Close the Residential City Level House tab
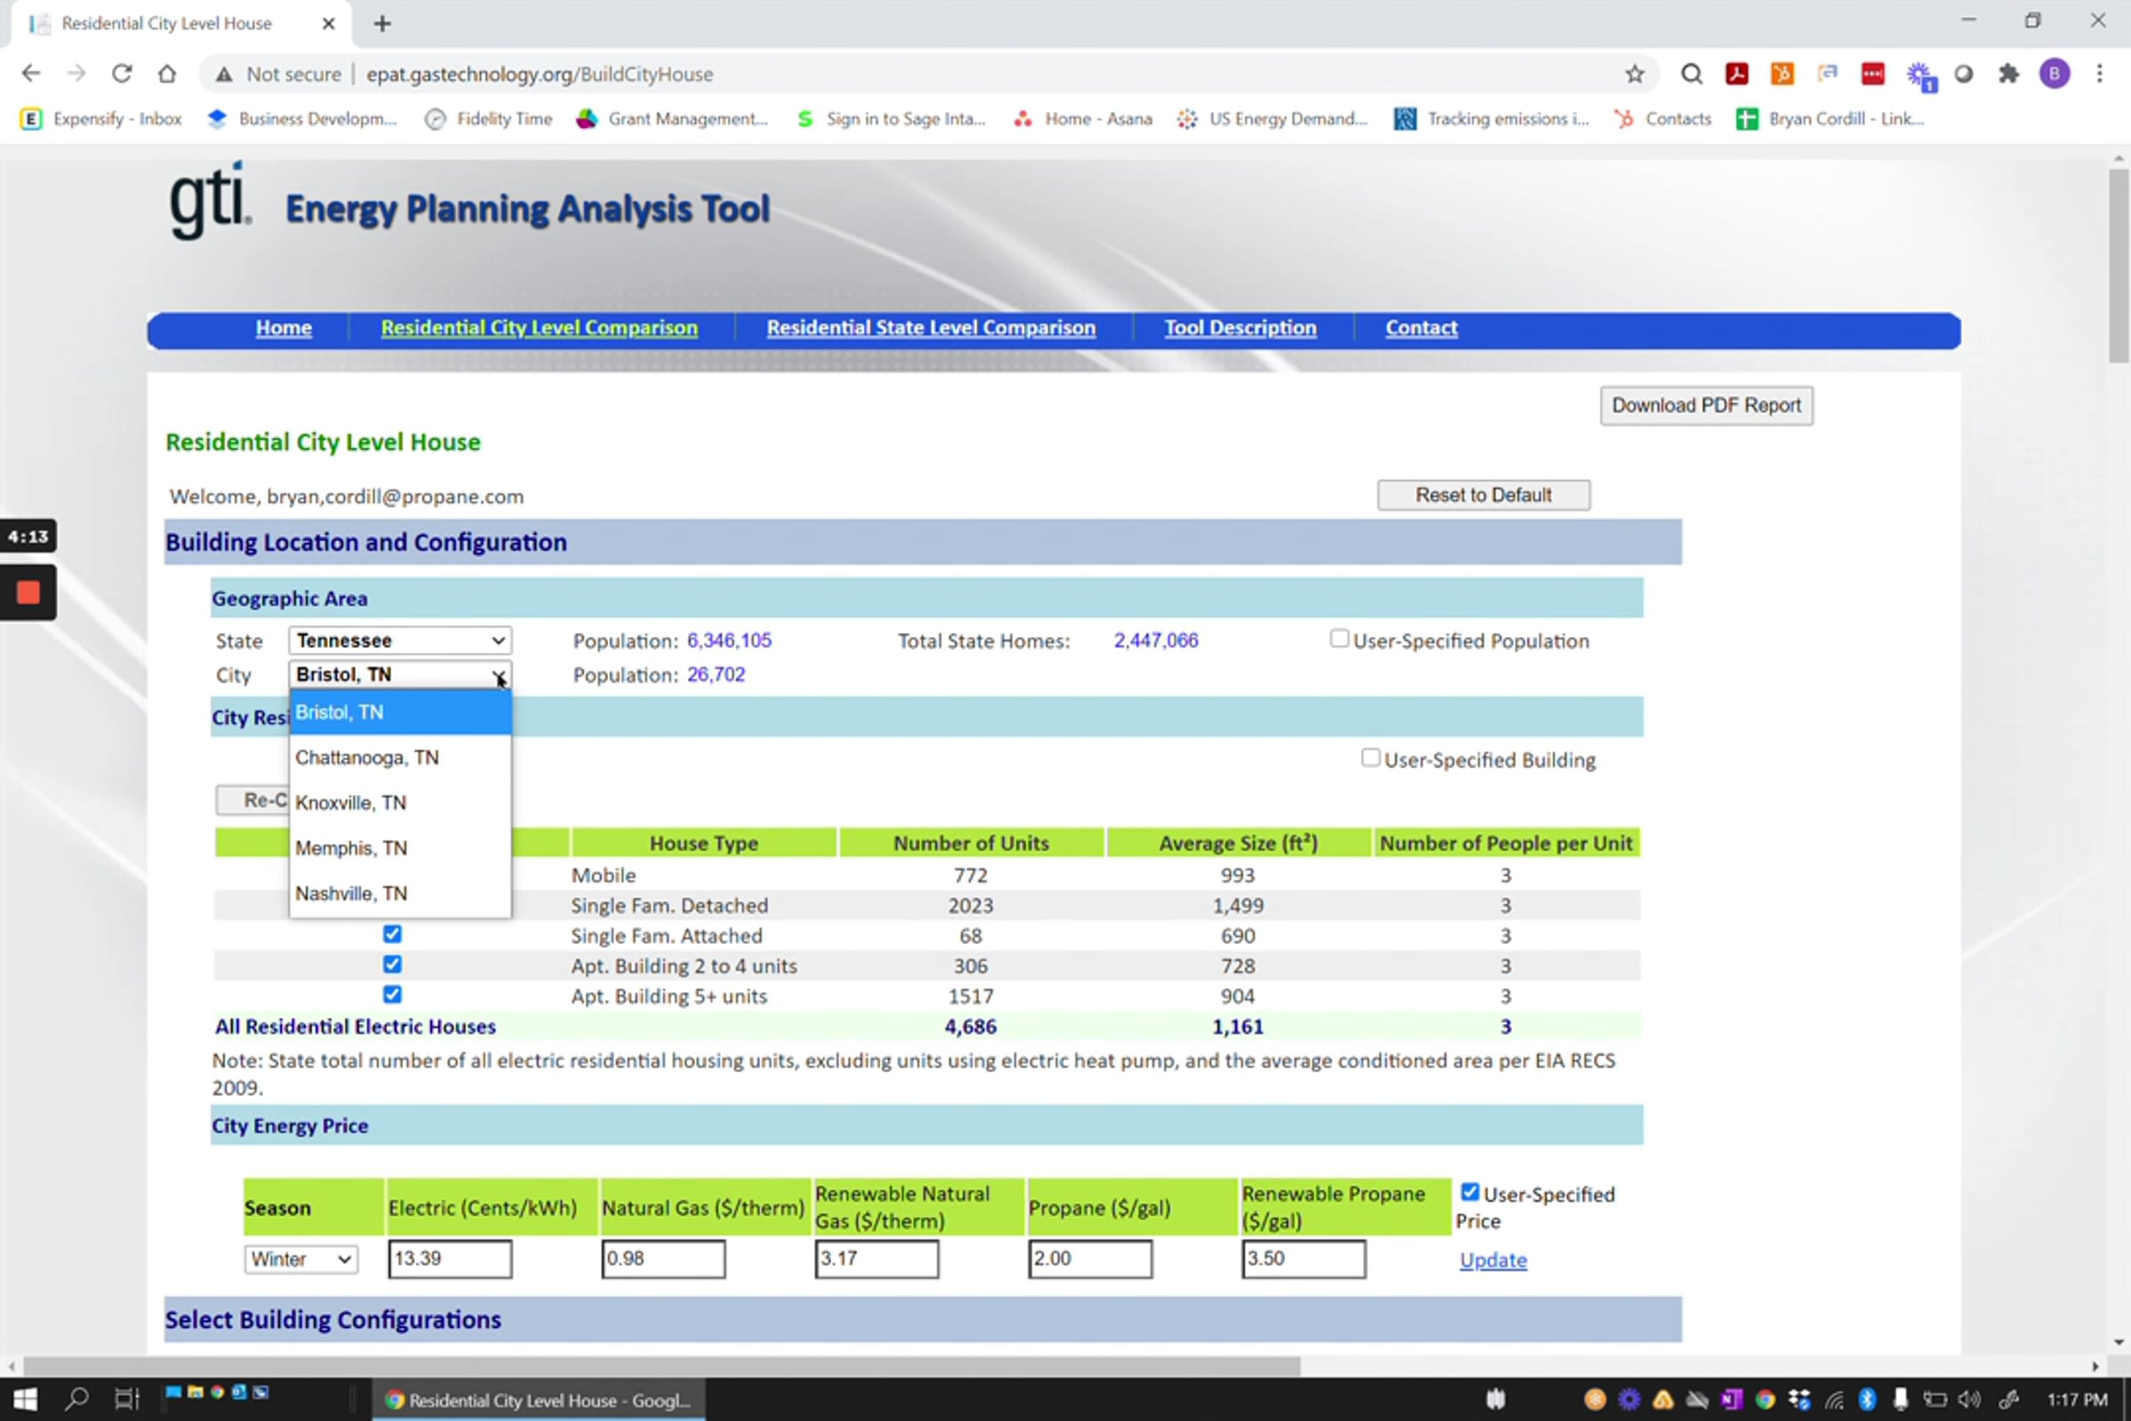The width and height of the screenshot is (2131, 1421). coord(328,24)
